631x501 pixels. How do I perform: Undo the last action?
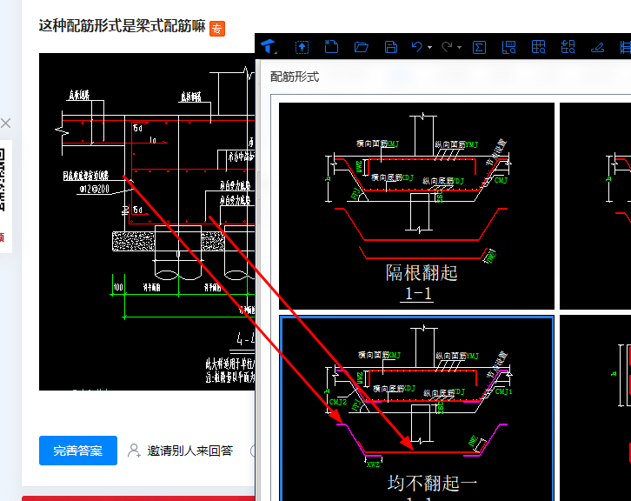tap(416, 47)
